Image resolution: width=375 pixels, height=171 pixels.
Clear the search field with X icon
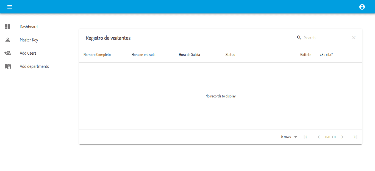[354, 38]
